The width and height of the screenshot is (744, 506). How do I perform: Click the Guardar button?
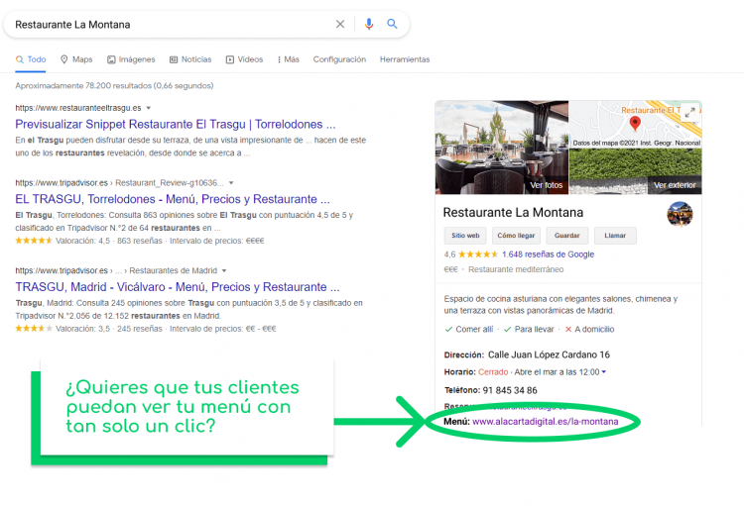point(567,236)
